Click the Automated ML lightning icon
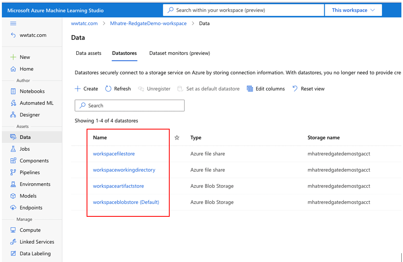The width and height of the screenshot is (403, 262). click(13, 103)
